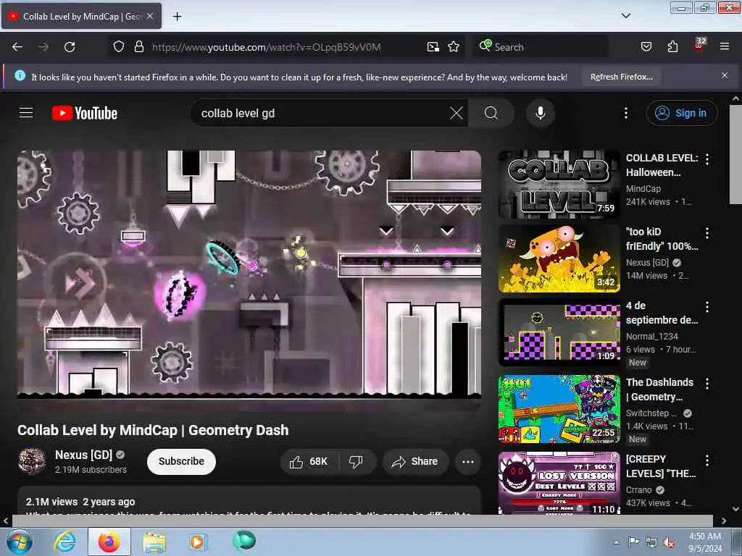Expand the list all tabs chevron
Image resolution: width=742 pixels, height=556 pixels.
pyautogui.click(x=625, y=16)
